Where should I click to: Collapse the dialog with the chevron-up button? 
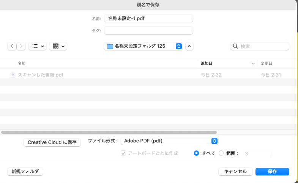point(189,46)
